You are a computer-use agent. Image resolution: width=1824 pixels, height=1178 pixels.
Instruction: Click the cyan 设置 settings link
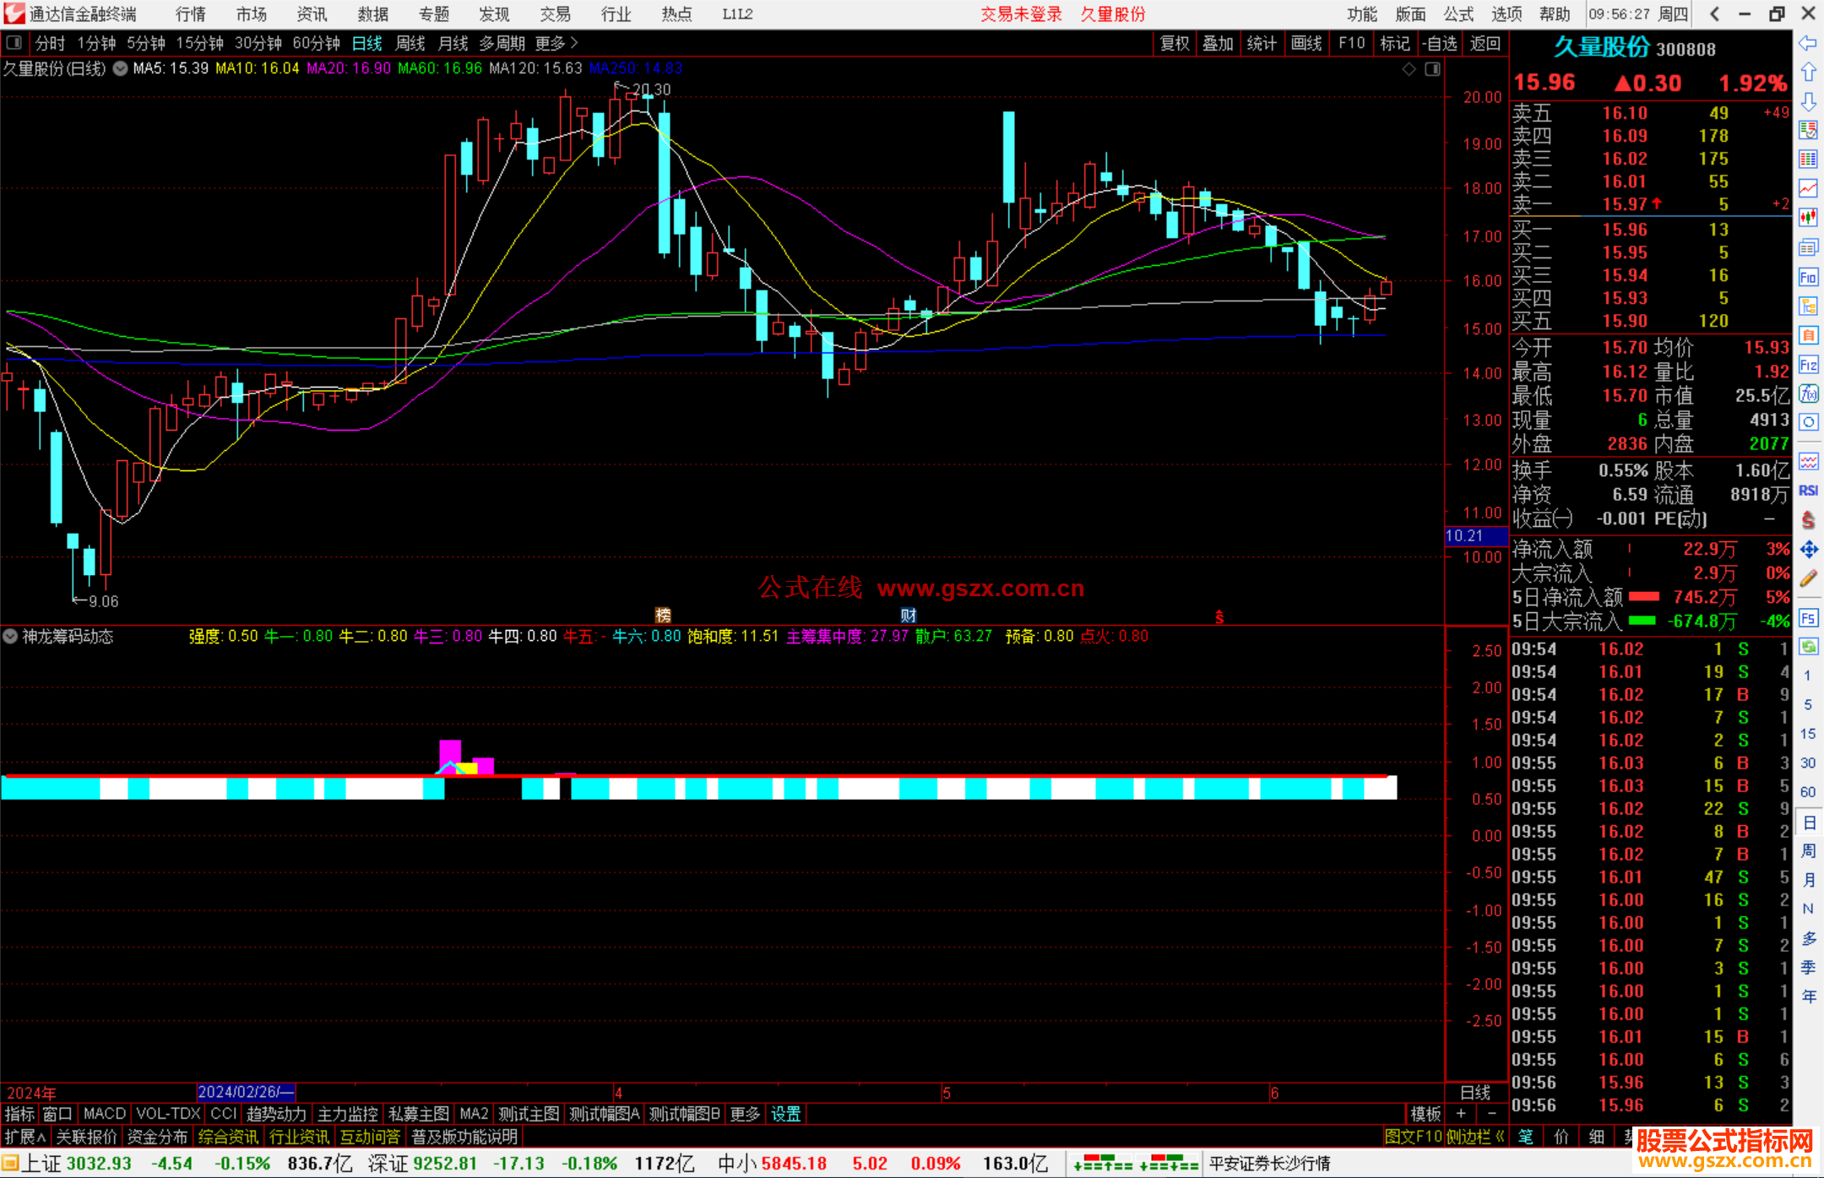[x=785, y=1114]
